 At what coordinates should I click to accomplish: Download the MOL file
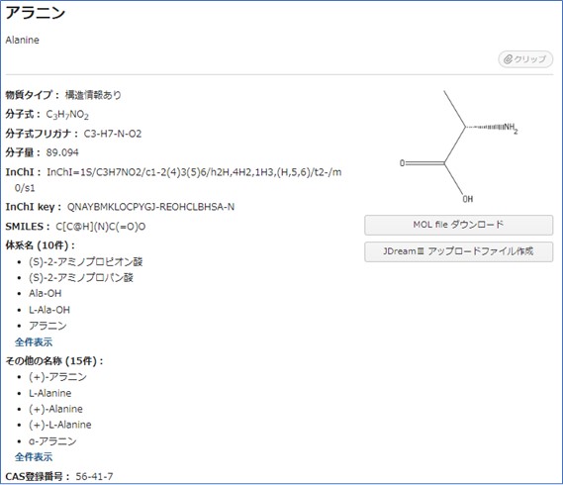pos(458,225)
